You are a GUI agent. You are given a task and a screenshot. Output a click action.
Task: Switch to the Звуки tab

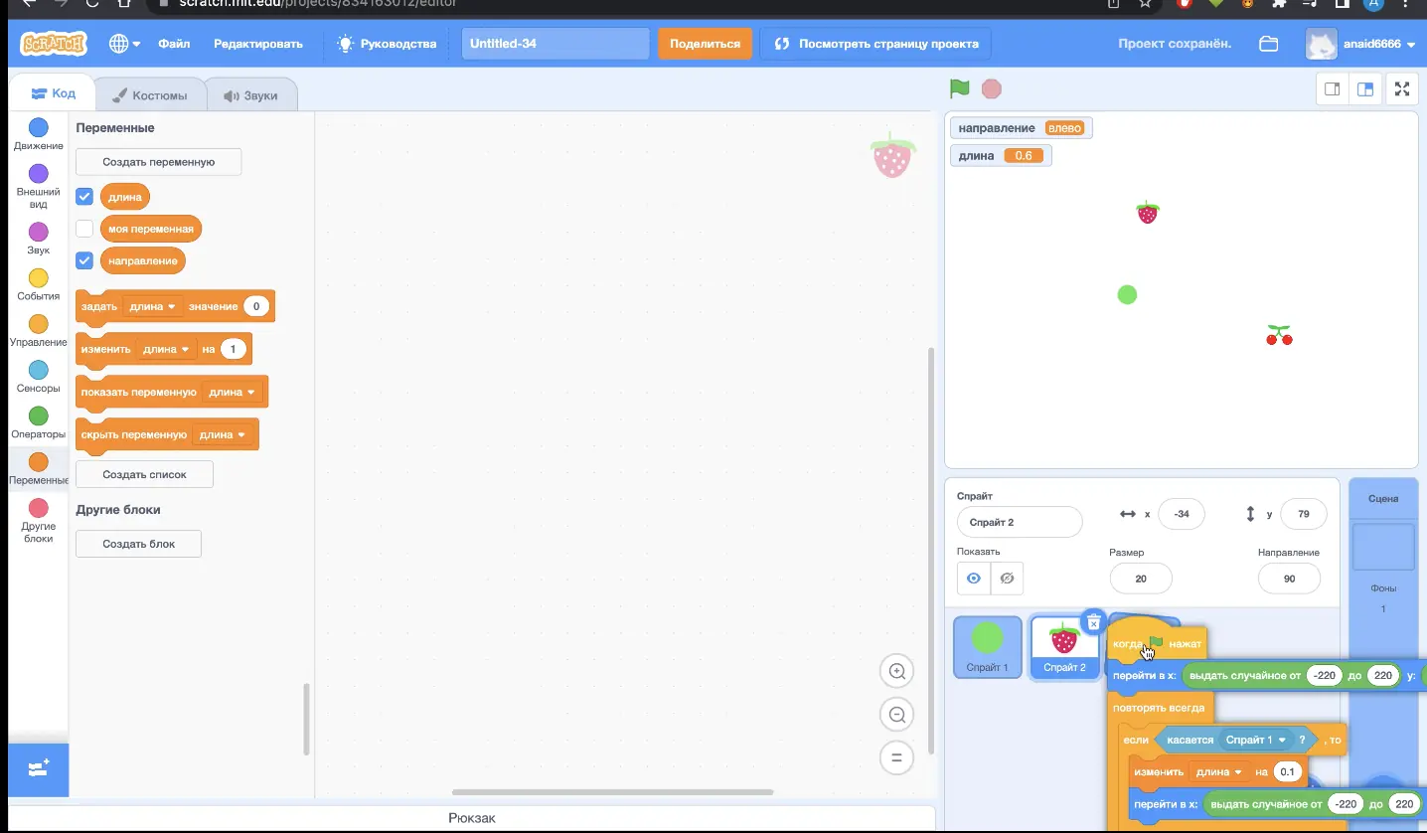(x=251, y=95)
